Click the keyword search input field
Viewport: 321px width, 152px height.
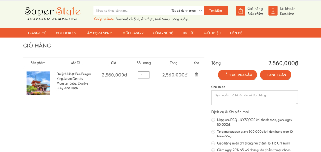131,11
